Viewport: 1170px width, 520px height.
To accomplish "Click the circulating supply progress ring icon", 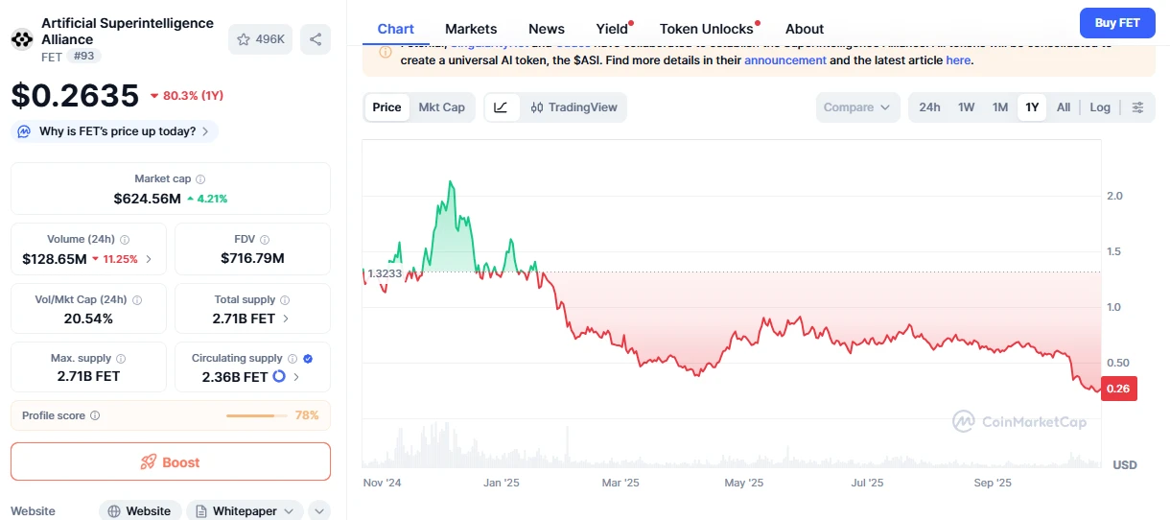I will pyautogui.click(x=279, y=377).
